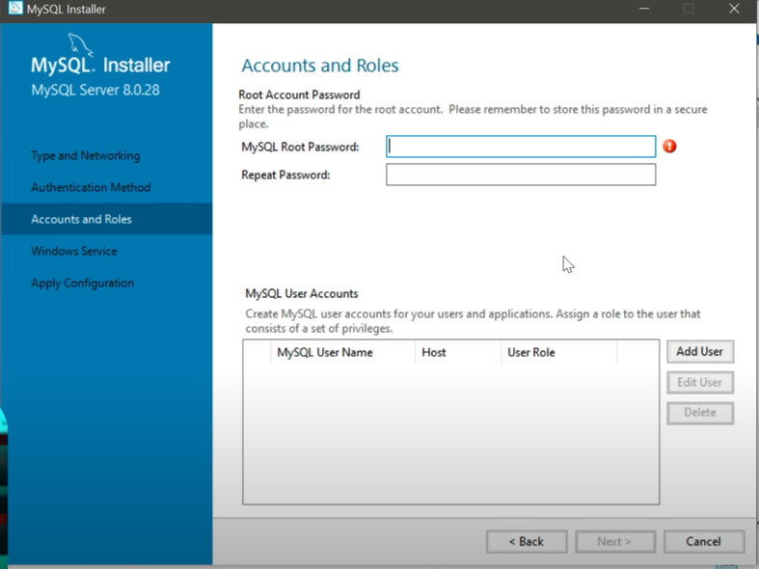Click the Add User button
Screen dimensions: 759x569
pyautogui.click(x=700, y=352)
